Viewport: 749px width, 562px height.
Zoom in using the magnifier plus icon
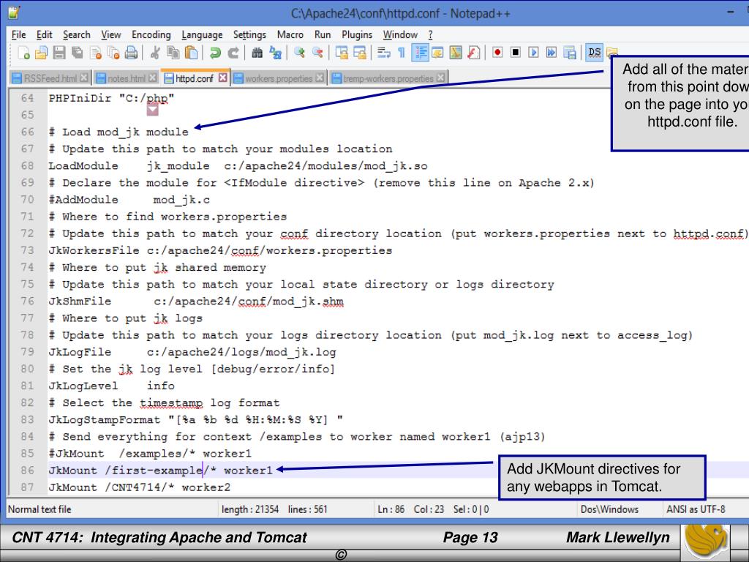pyautogui.click(x=299, y=53)
